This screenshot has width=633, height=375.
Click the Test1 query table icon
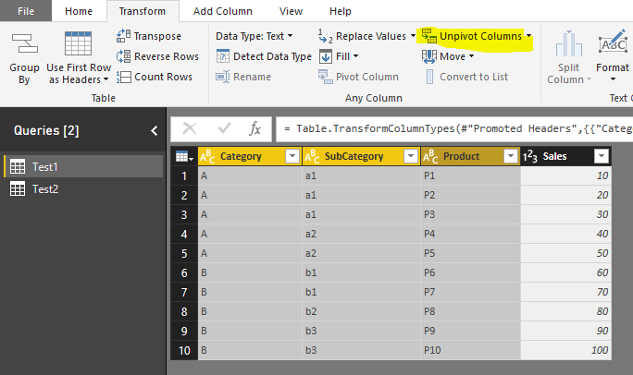tap(18, 166)
